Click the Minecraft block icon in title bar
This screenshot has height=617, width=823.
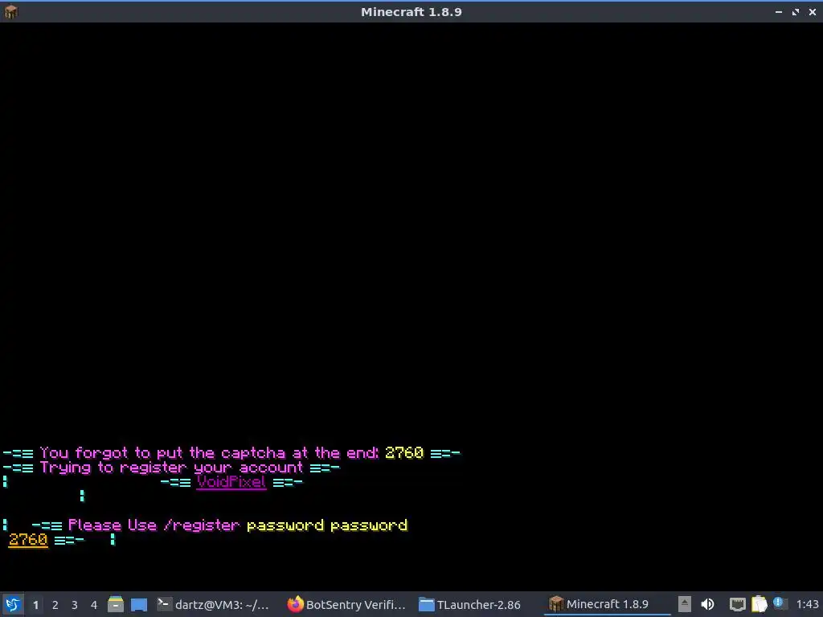[x=10, y=11]
